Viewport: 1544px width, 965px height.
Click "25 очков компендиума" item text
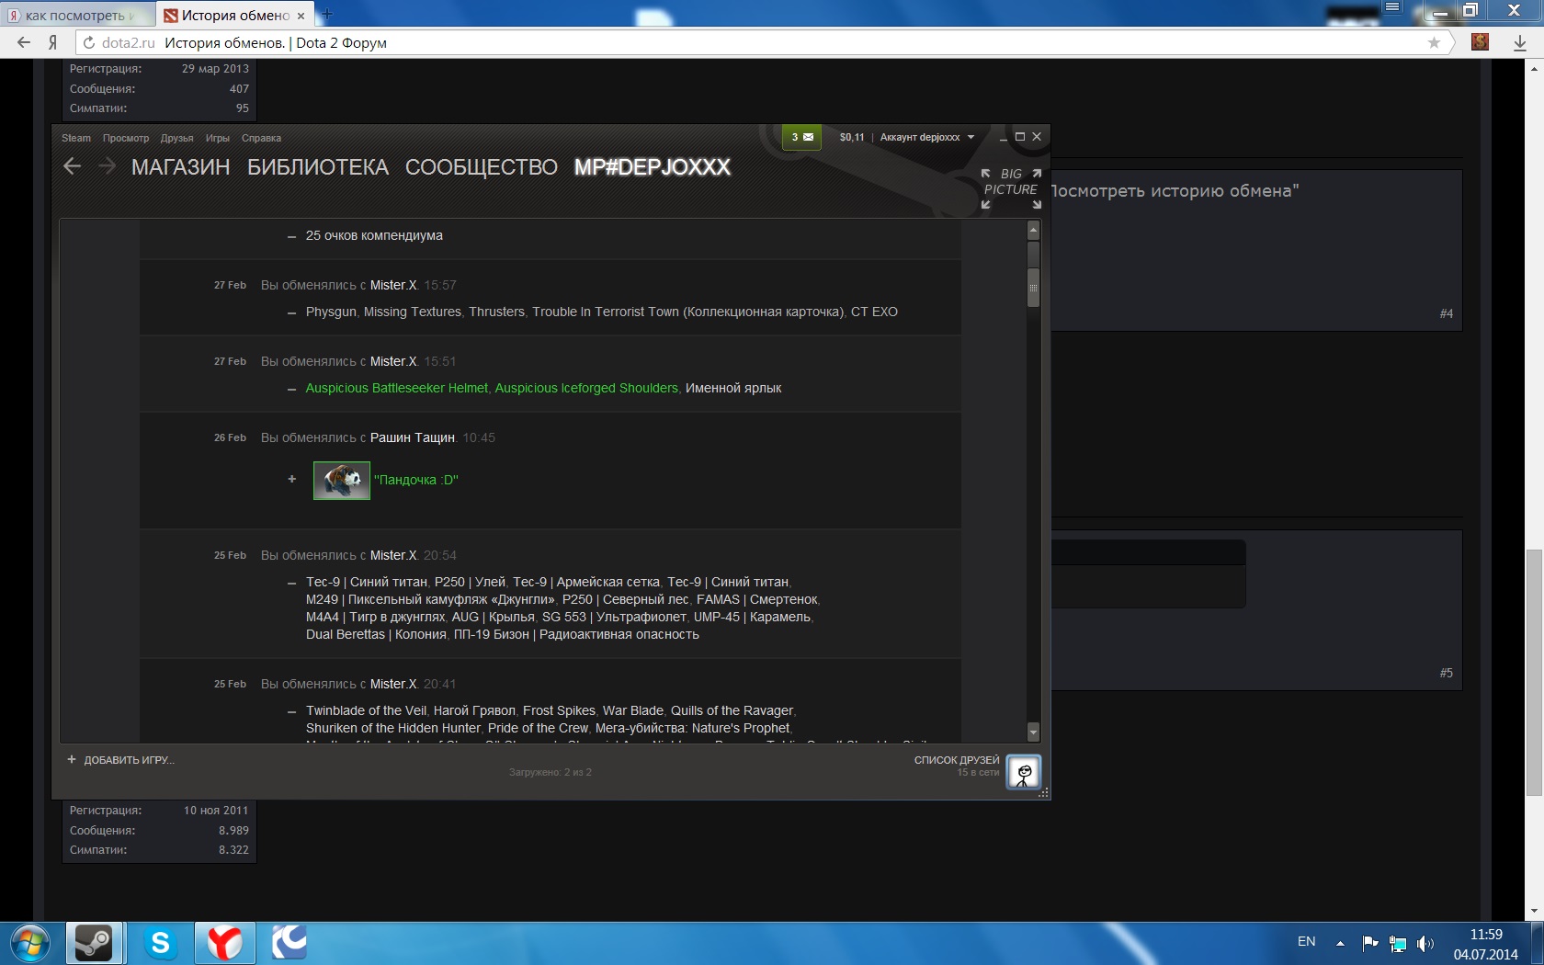tap(374, 235)
